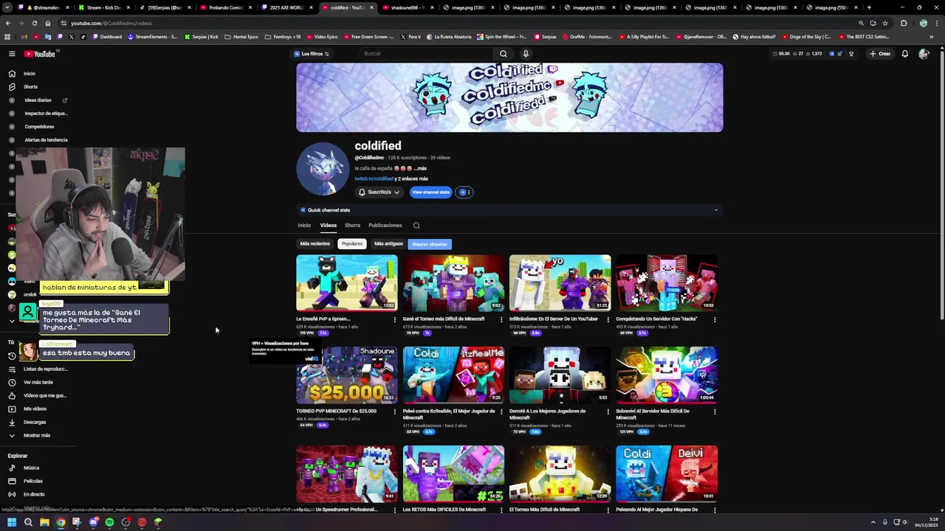Click the page vertical scrollbar
The height and width of the screenshot is (531, 945).
pyautogui.click(x=941, y=184)
